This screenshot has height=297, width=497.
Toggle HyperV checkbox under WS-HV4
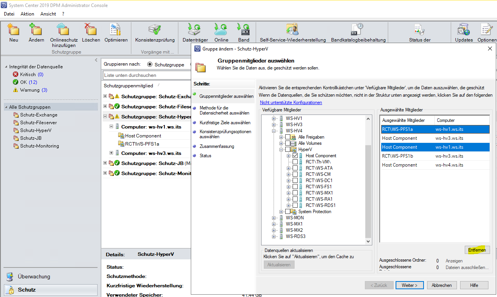point(288,149)
